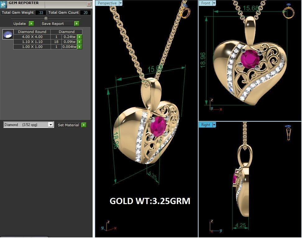Open the Diamond (3.52 spg) material dropdown
This screenshot has width=302, height=238.
pyautogui.click(x=51, y=124)
